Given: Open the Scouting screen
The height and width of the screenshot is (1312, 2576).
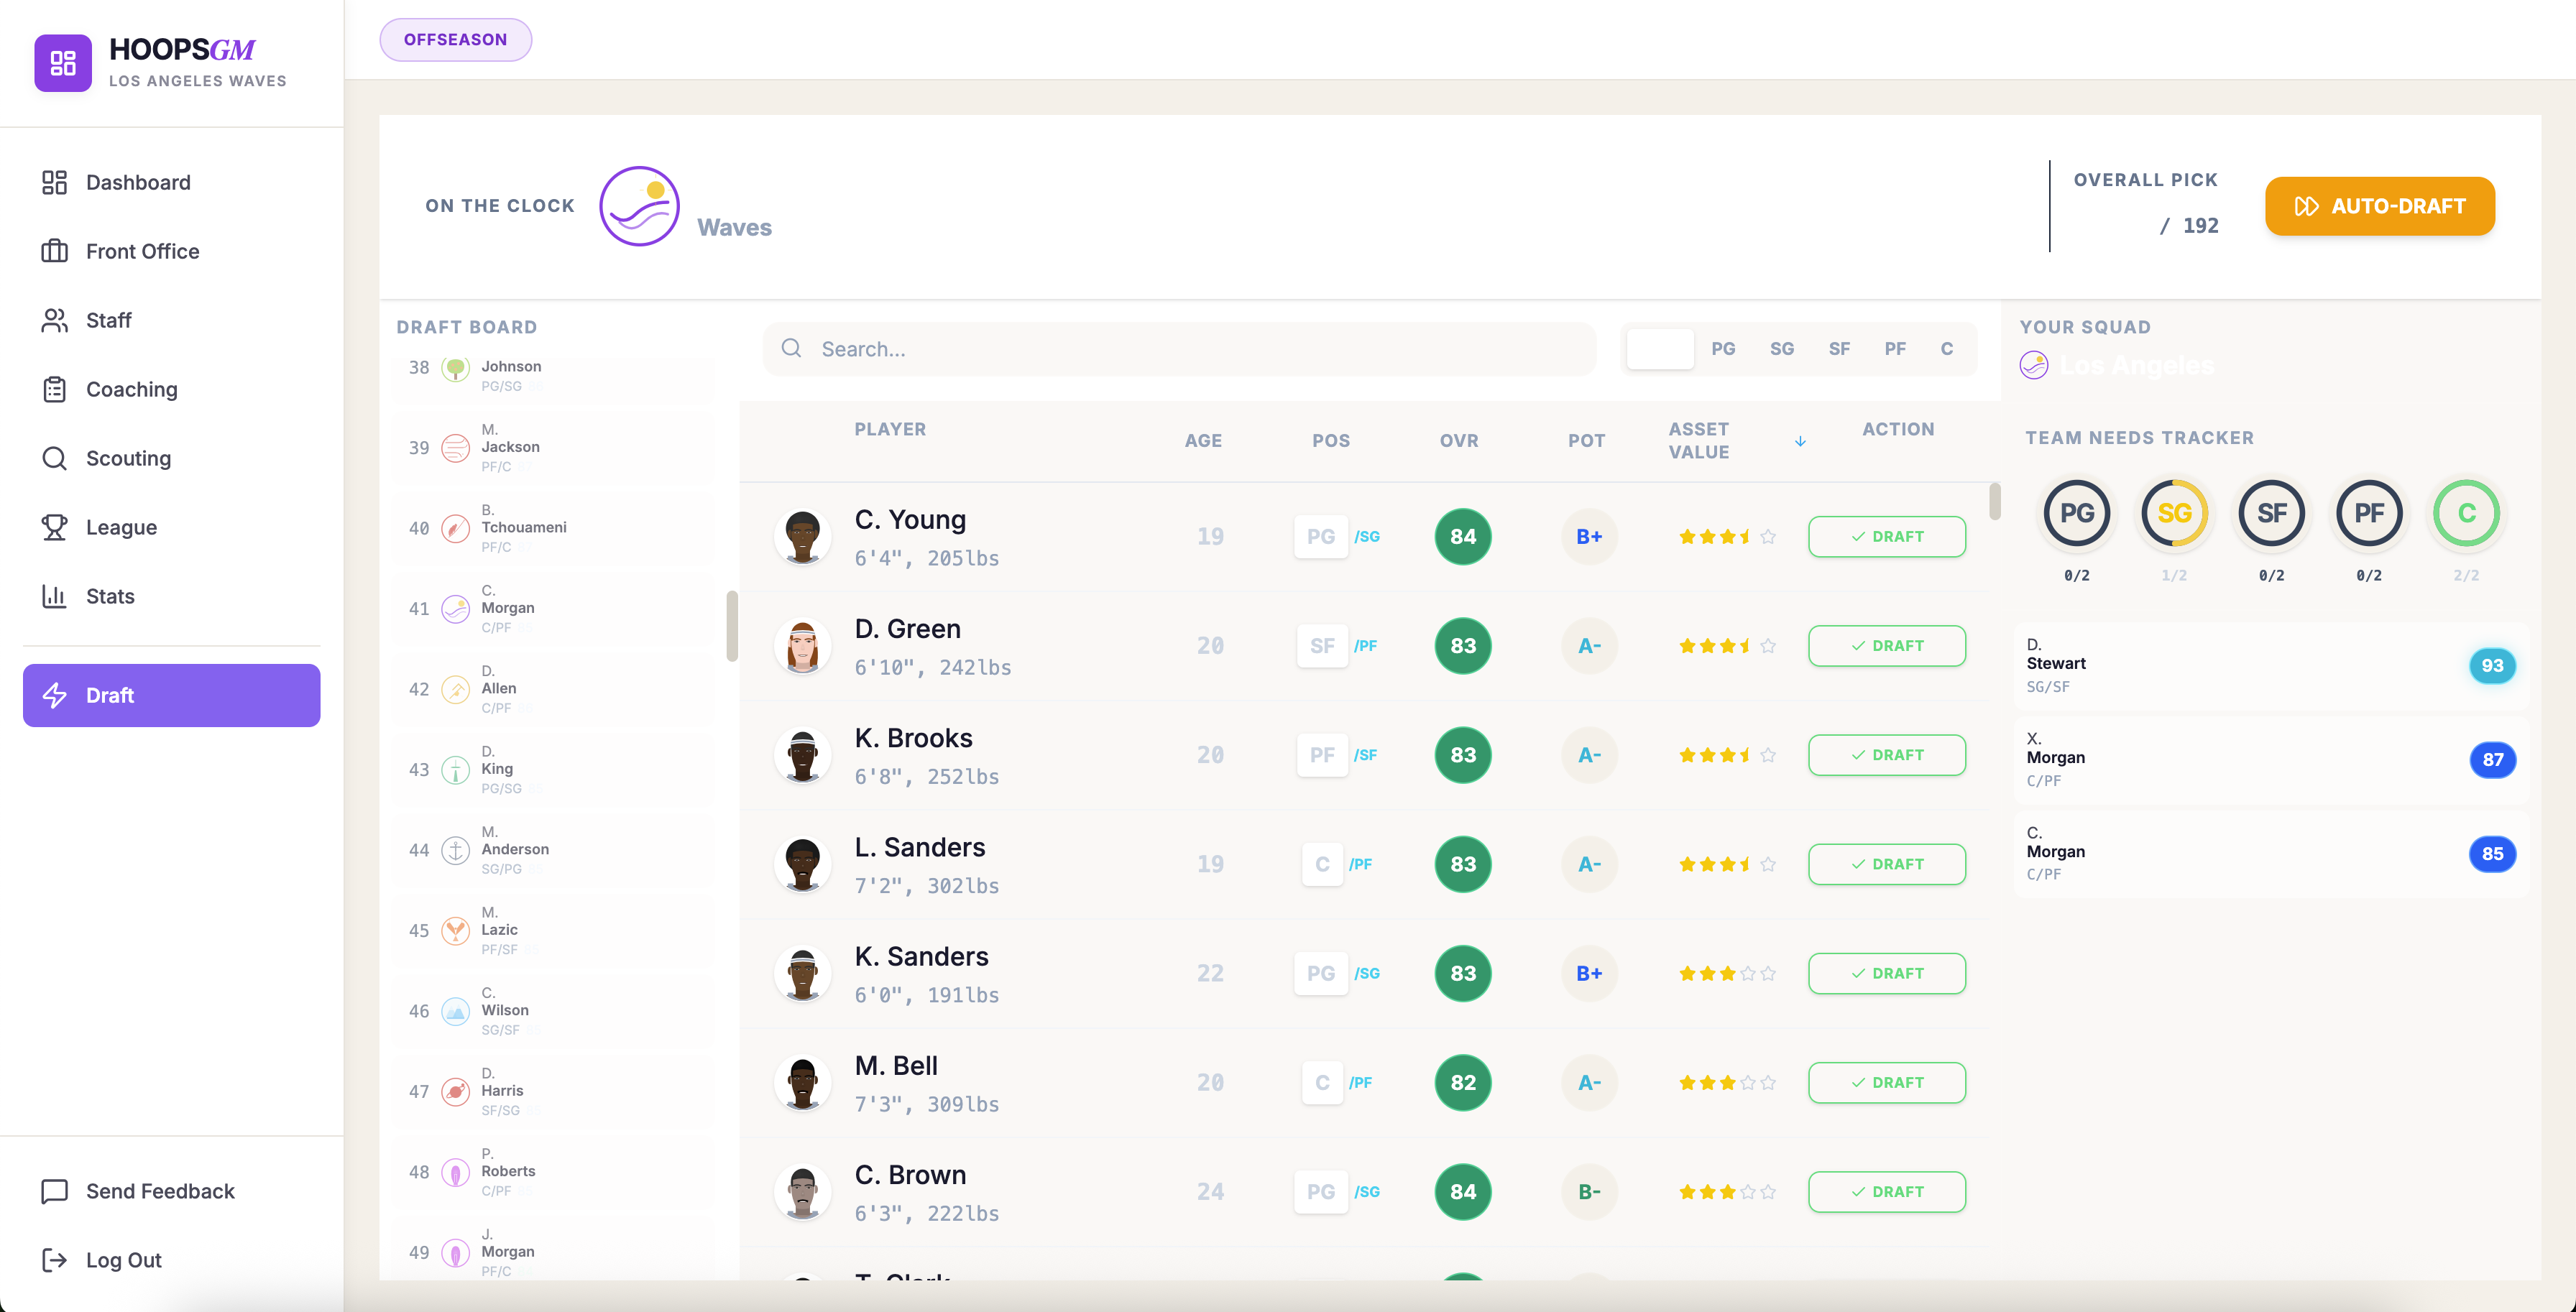Looking at the screenshot, I should tap(128, 458).
